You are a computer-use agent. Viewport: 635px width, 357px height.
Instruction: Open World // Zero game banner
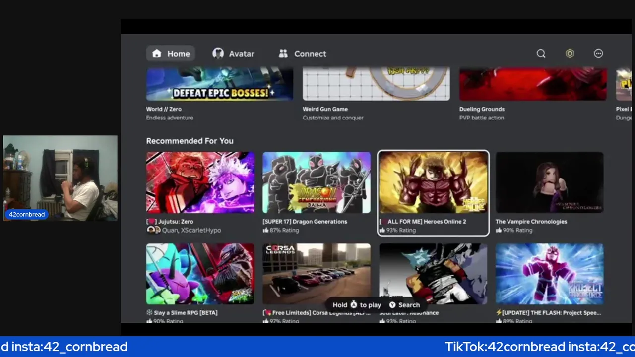[x=220, y=84]
